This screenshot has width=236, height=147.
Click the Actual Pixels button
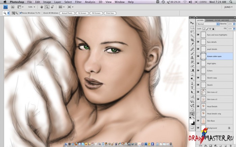pos(67,13)
